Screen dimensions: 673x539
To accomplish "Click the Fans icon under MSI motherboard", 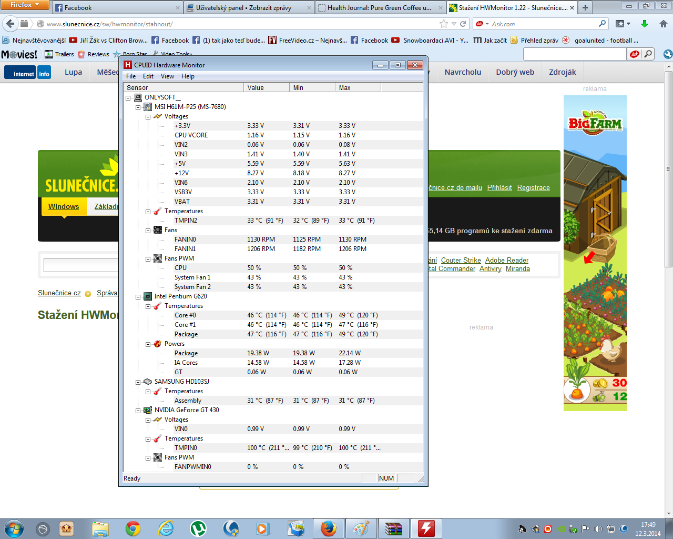I will (158, 230).
